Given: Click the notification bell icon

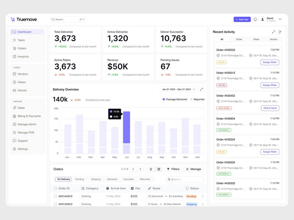Looking at the screenshot, I should click(x=255, y=19).
